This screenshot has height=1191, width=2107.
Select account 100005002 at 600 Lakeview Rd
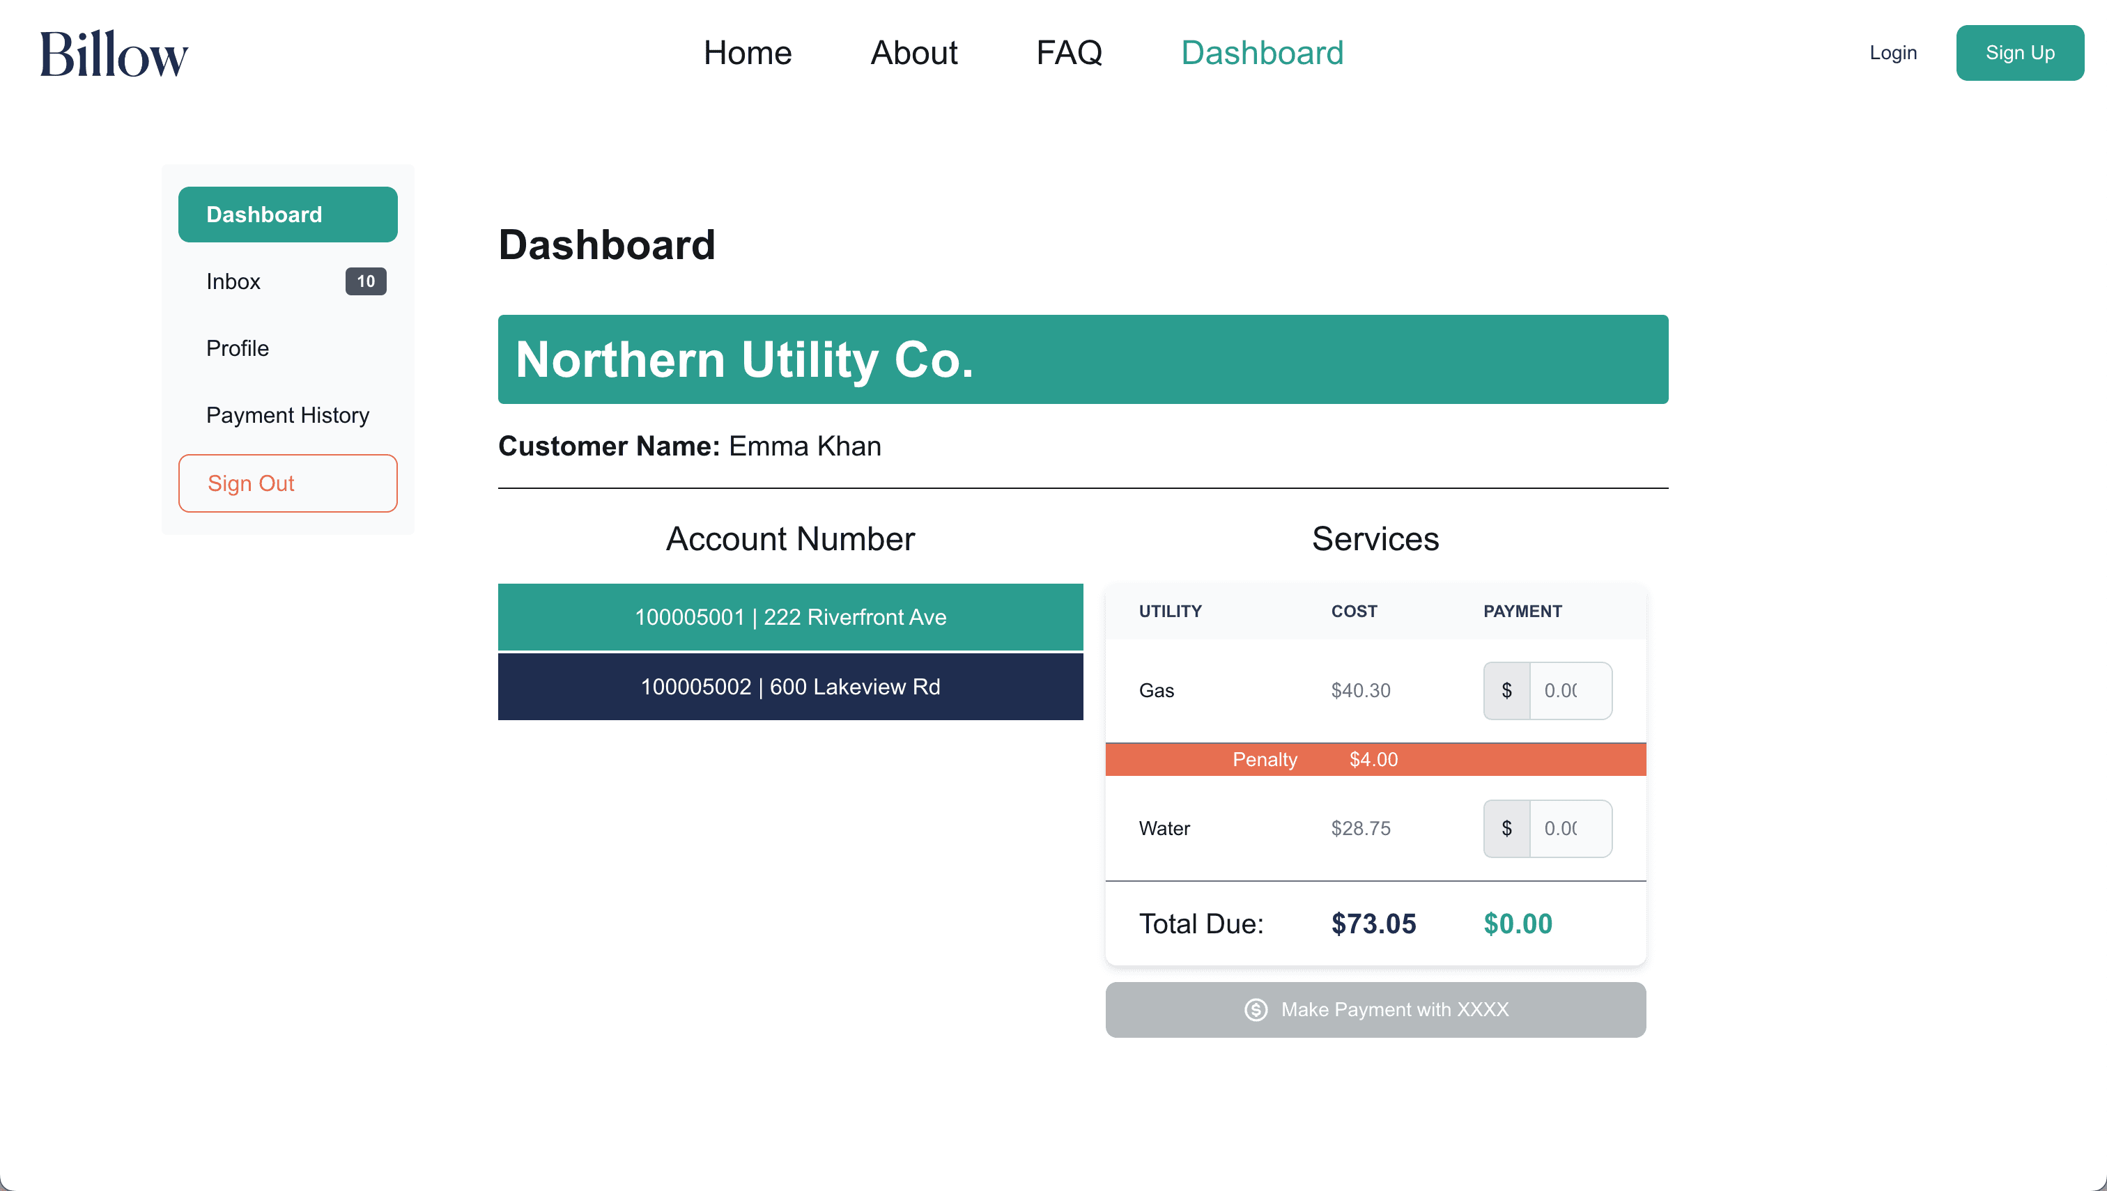(790, 687)
